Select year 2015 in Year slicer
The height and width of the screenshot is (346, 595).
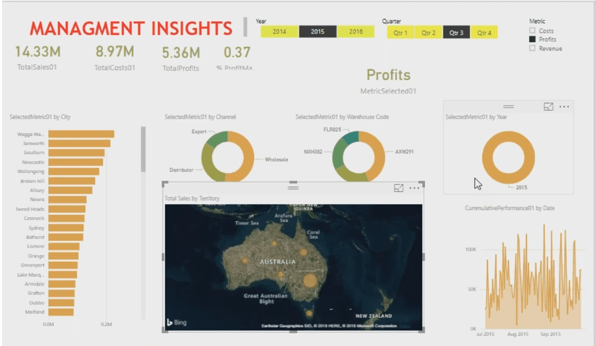click(x=318, y=32)
